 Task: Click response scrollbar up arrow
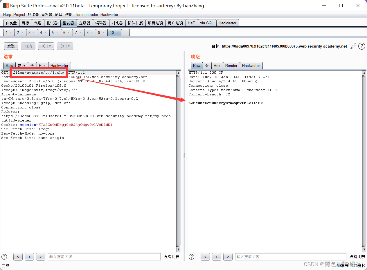[x=364, y=73]
